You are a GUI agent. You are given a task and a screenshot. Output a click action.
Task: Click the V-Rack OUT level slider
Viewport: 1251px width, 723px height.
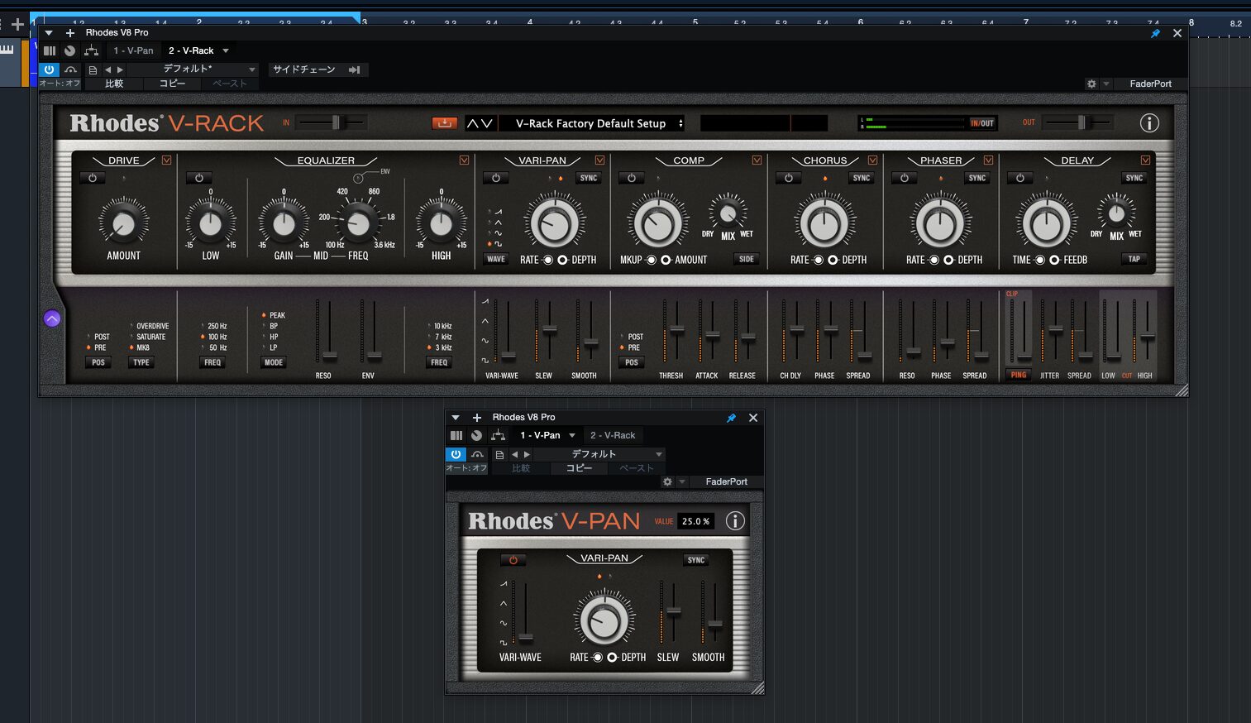(x=1077, y=122)
